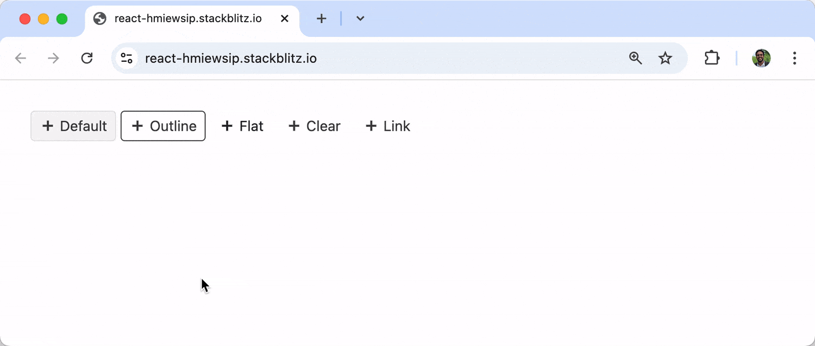Open a new browser tab
This screenshot has height=346, width=815.
pyautogui.click(x=321, y=18)
